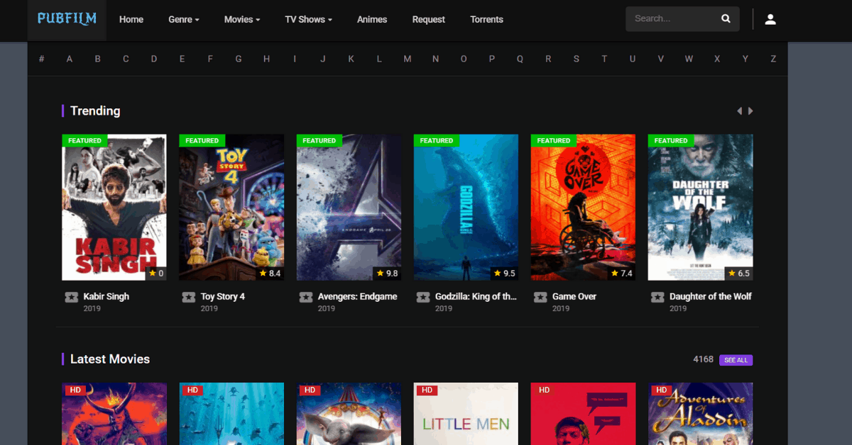Click the search magnifier icon

click(x=726, y=19)
